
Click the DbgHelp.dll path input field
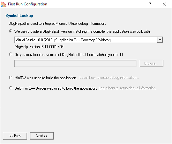[x=75, y=63]
